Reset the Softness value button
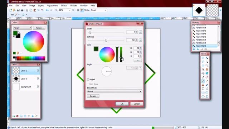The image size is (229, 129). (x=140, y=40)
